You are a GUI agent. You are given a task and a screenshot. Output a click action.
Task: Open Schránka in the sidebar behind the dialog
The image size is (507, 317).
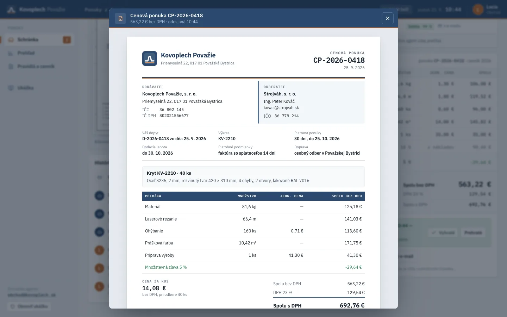[x=38, y=39]
